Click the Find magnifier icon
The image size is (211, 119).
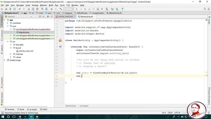42,9
